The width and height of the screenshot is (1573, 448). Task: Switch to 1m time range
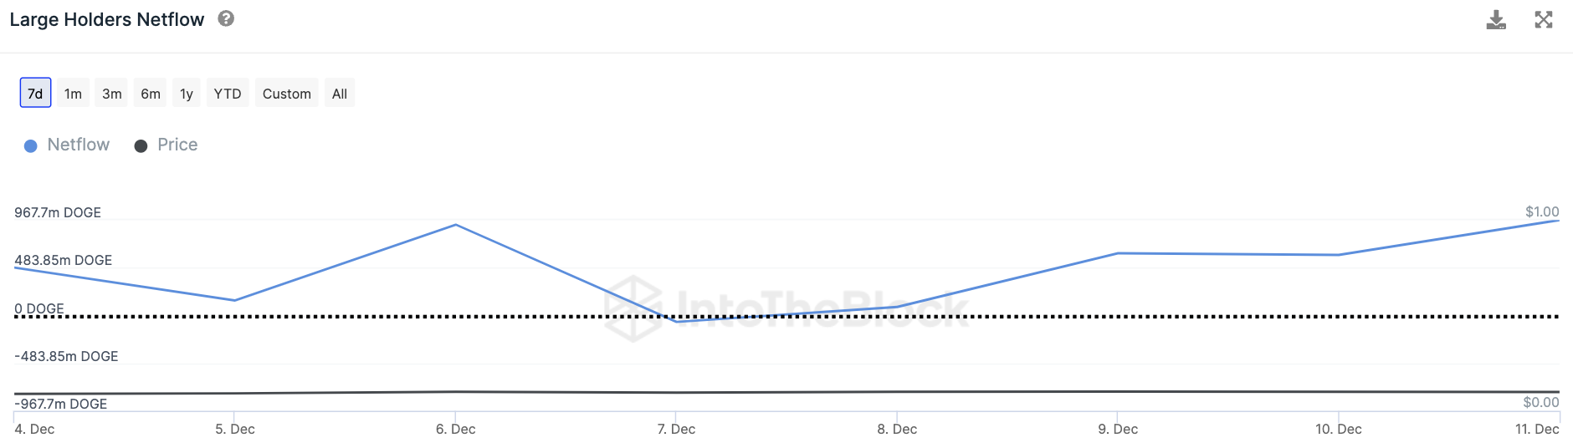73,94
